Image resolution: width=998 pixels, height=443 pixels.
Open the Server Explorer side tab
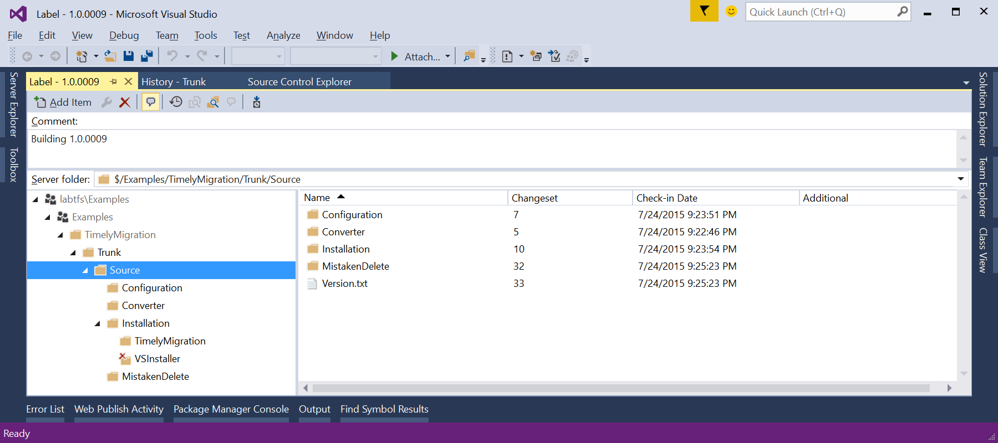pyautogui.click(x=14, y=104)
